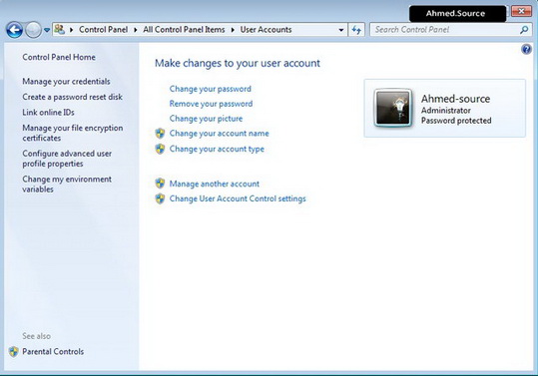Click the refresh button next to address bar
The height and width of the screenshot is (376, 538).
click(356, 30)
